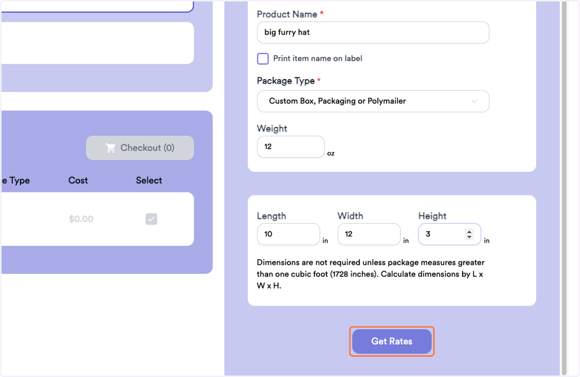Open the Package Type dropdown

[x=373, y=101]
